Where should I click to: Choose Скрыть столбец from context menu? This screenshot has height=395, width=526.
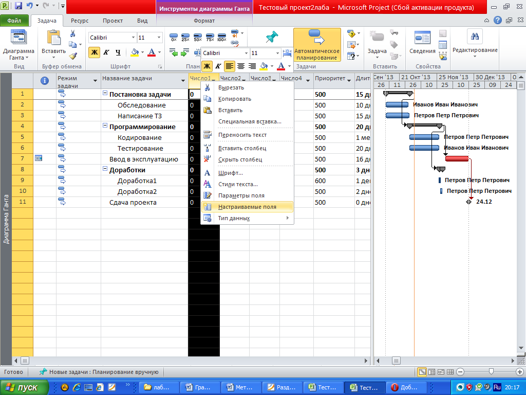pyautogui.click(x=247, y=159)
